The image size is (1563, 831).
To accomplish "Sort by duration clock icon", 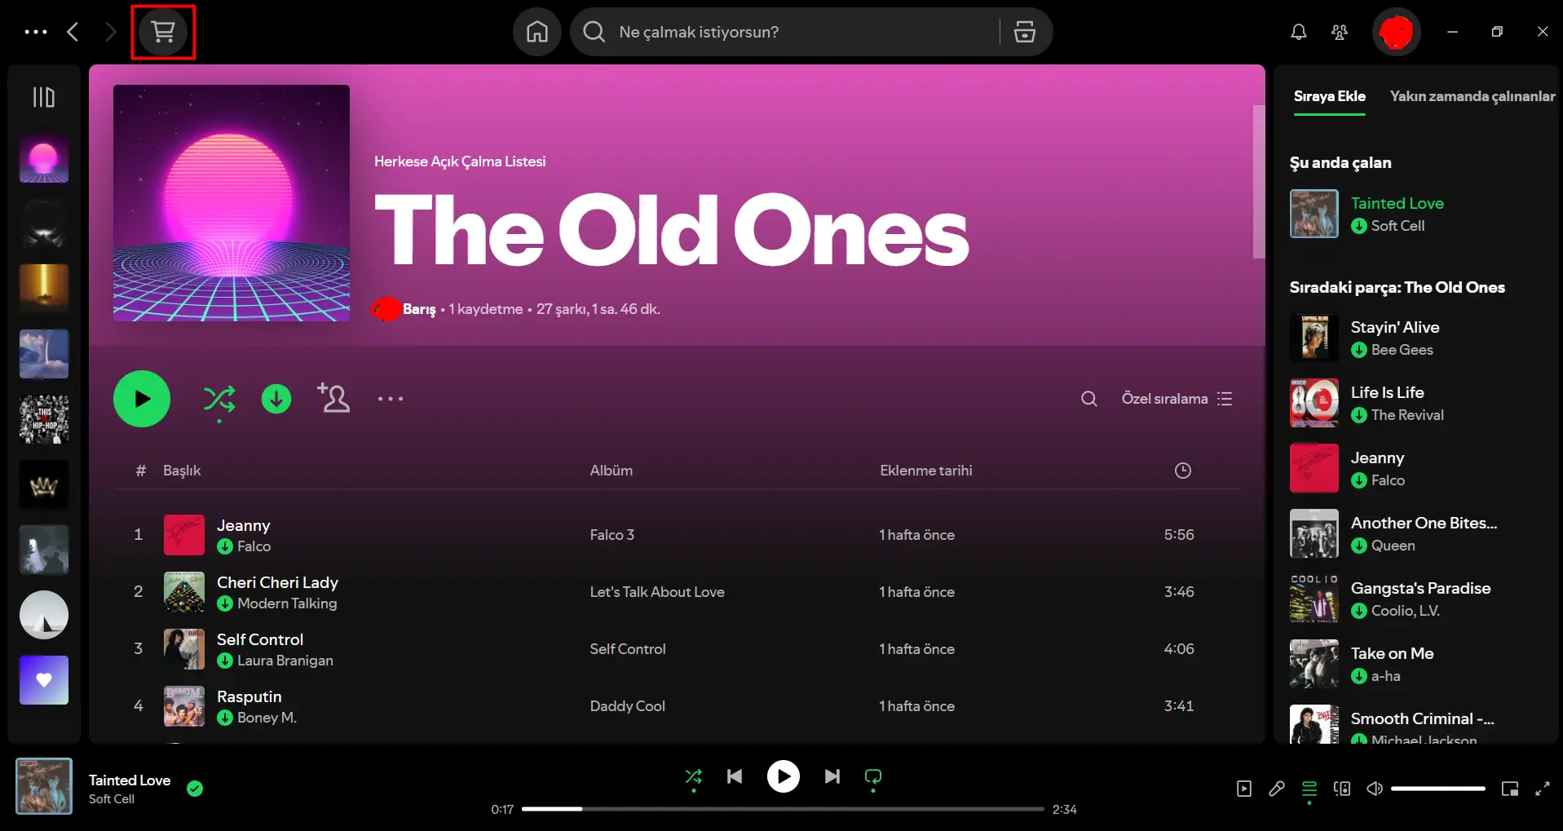I will tap(1183, 471).
